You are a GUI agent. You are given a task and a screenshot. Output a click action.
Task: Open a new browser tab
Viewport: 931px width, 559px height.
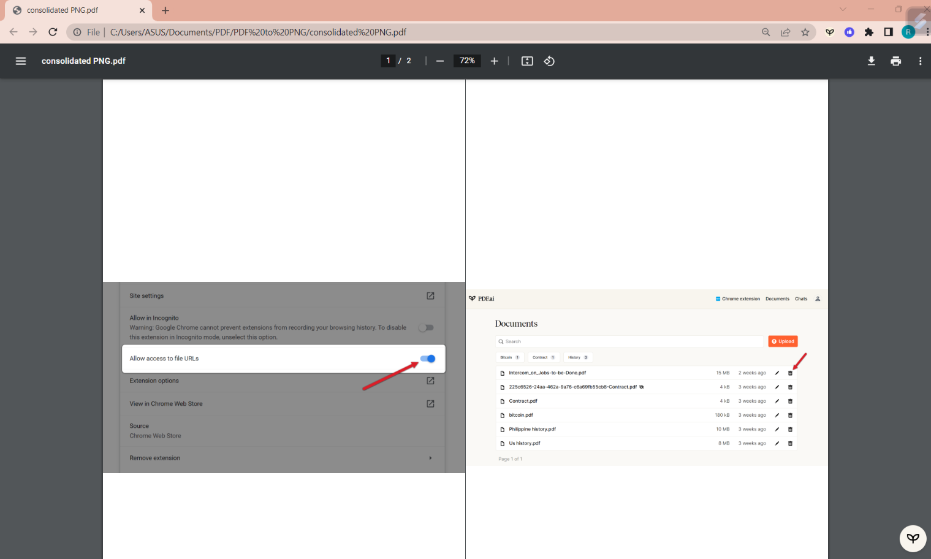[x=165, y=10]
